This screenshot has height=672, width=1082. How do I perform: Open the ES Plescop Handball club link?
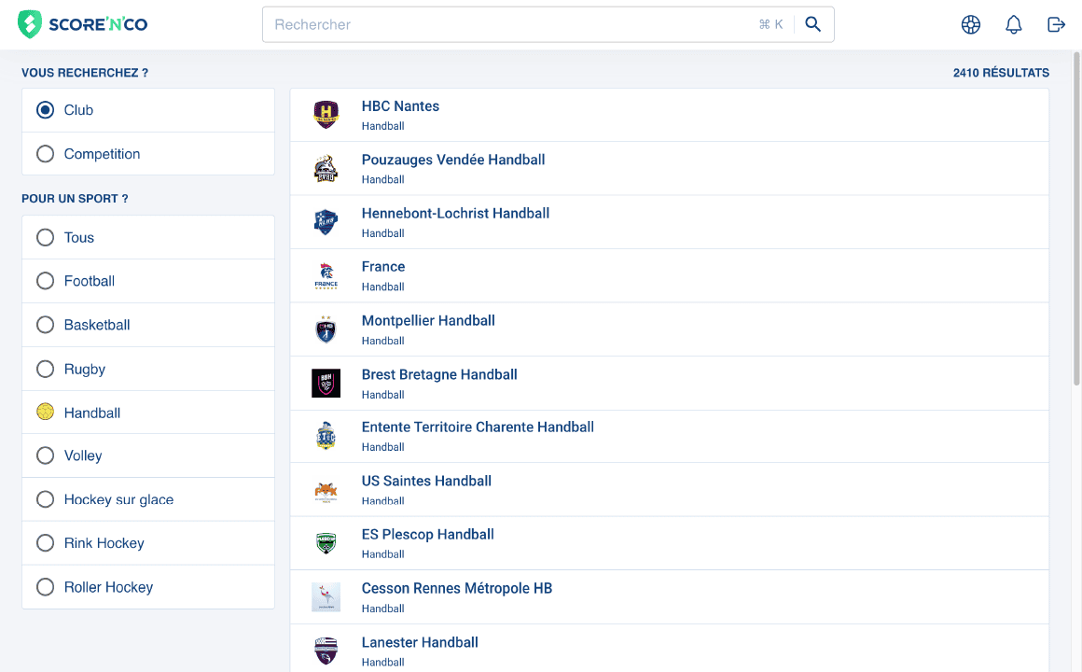(427, 534)
